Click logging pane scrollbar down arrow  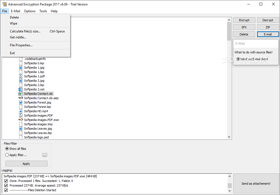230,191
